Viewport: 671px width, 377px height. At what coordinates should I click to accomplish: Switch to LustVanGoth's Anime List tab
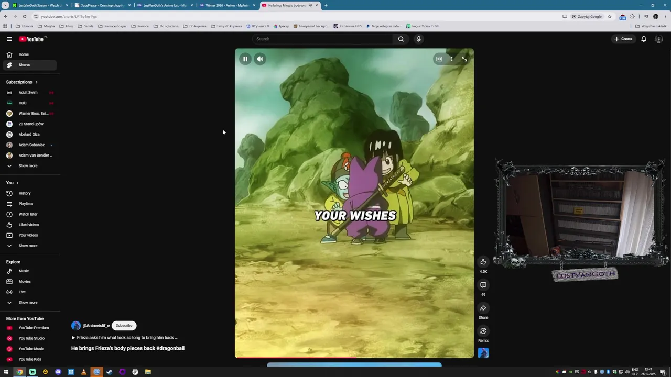(x=165, y=5)
